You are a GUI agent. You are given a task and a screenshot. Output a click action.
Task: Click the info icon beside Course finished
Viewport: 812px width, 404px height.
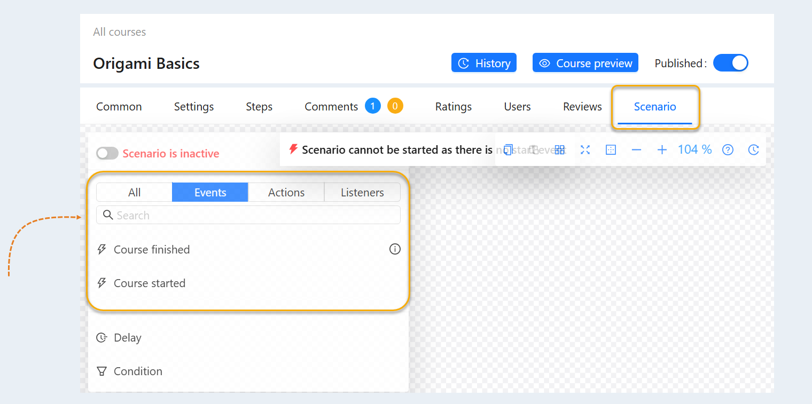coord(395,249)
